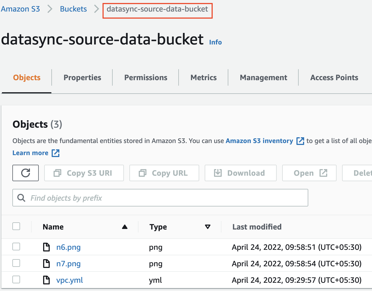Click the Open external link icon
Screen dimensions: 372x291
click(x=324, y=173)
